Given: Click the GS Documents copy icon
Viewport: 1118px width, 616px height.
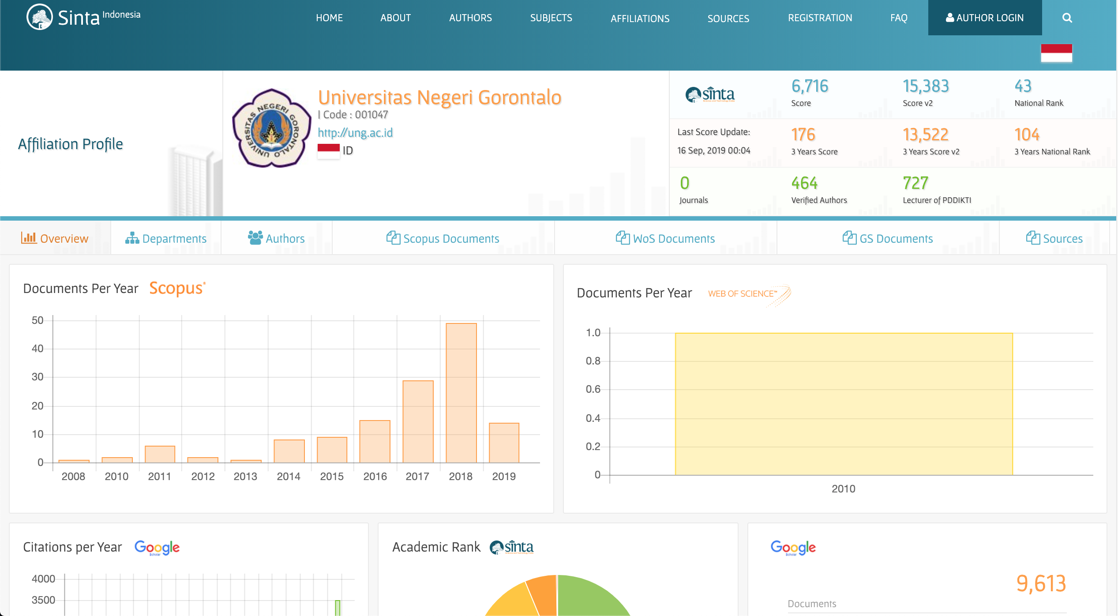Looking at the screenshot, I should (849, 238).
